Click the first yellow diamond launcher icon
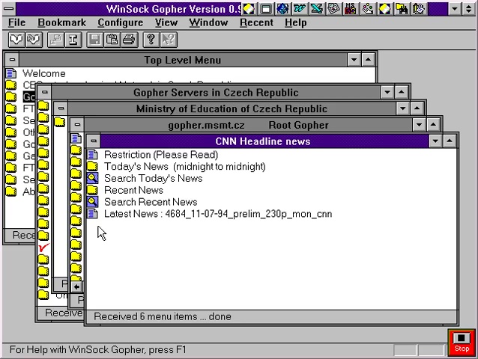Screen dimensions: 478x359 coord(249,9)
